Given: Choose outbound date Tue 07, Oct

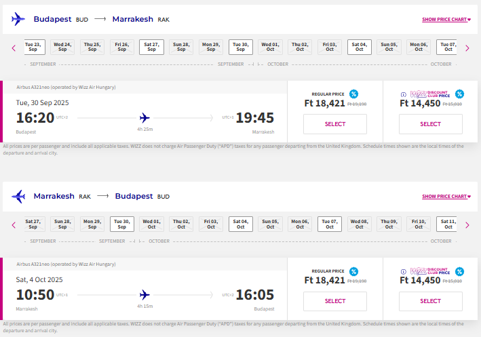Looking at the screenshot, I should point(446,47).
